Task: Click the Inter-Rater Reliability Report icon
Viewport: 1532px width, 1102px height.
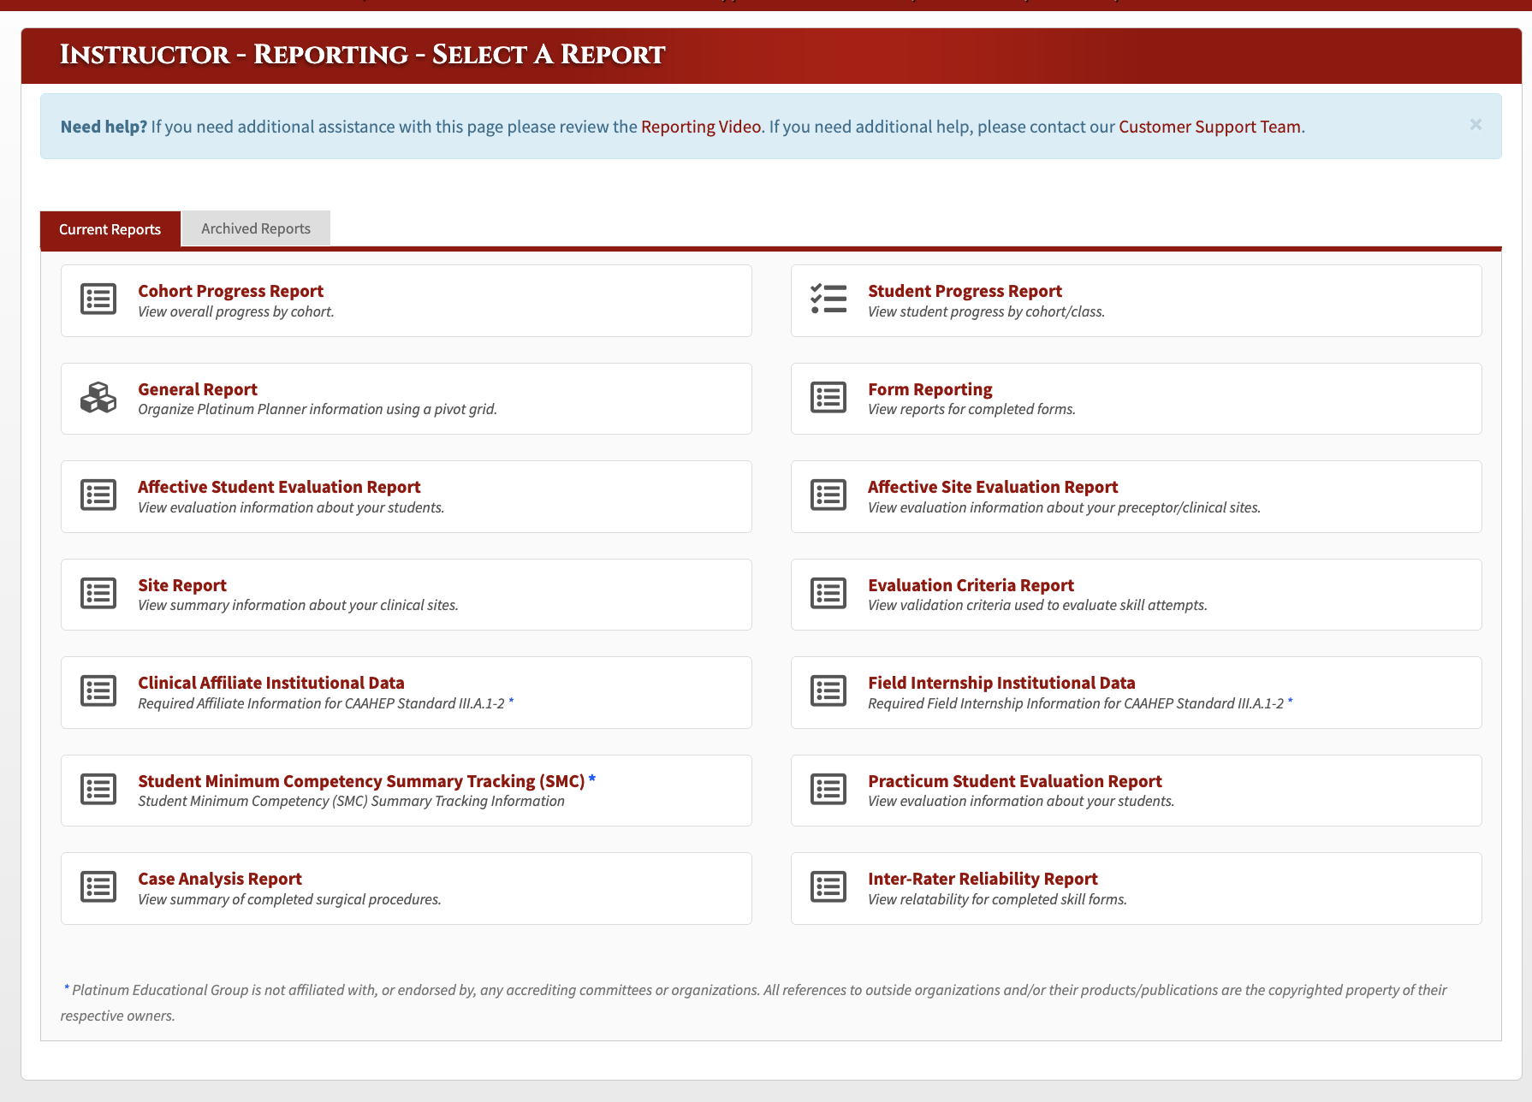Action: coord(828,887)
